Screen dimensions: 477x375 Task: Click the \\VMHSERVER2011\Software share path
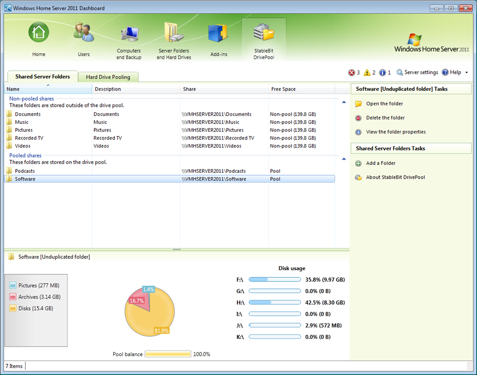point(214,179)
